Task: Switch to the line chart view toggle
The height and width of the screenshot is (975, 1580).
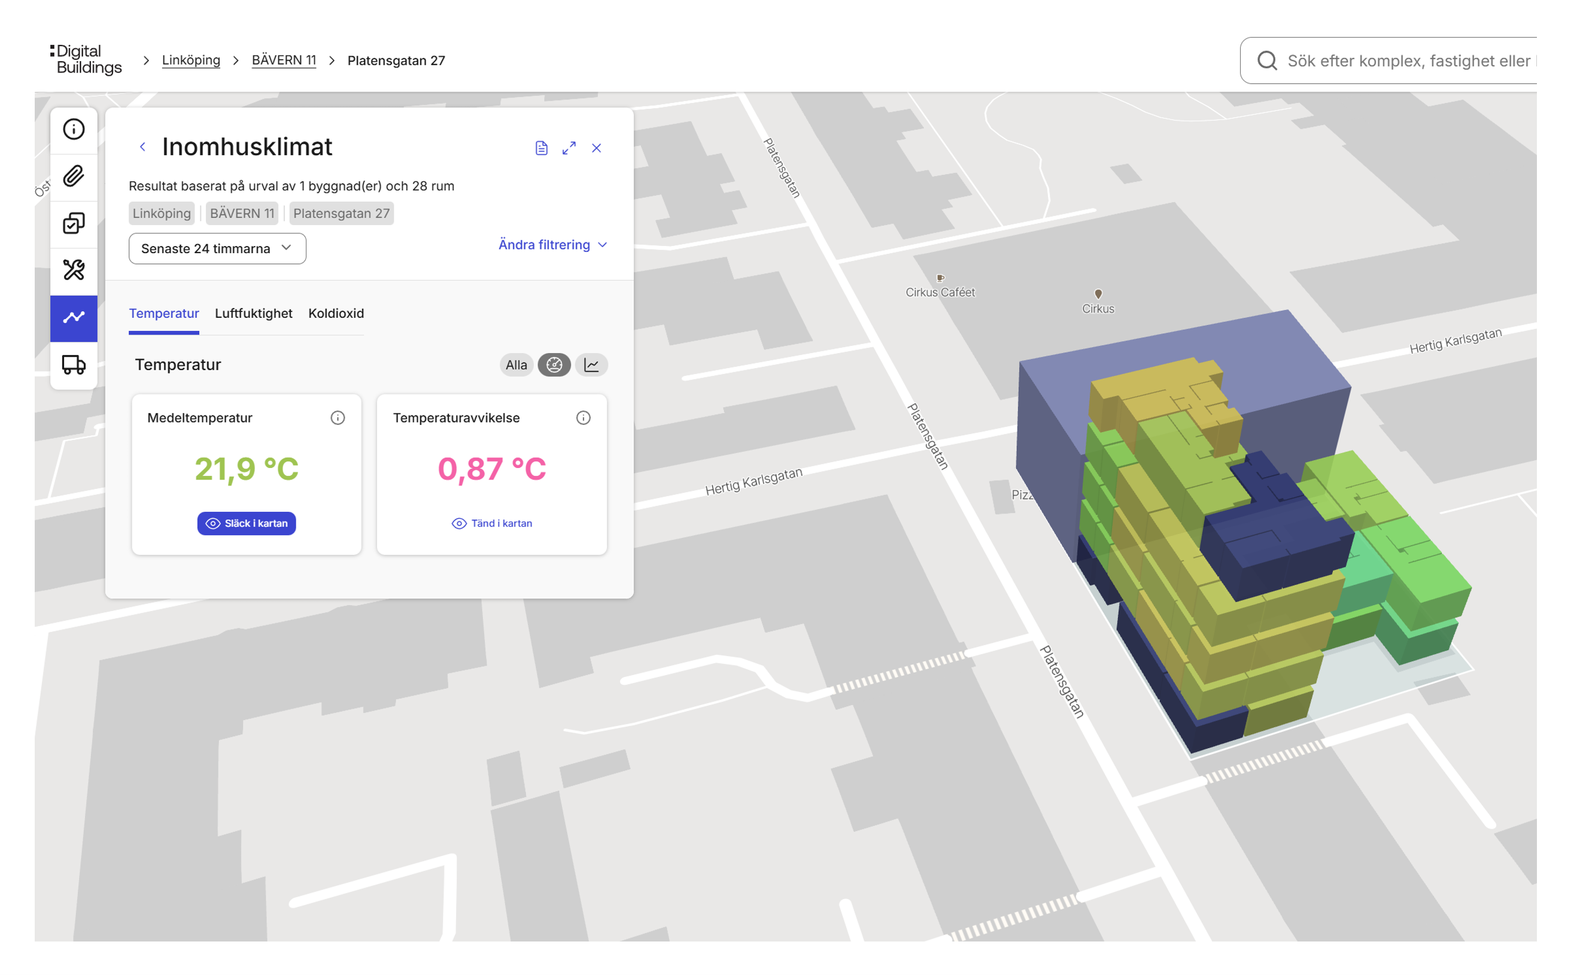Action: pyautogui.click(x=591, y=365)
